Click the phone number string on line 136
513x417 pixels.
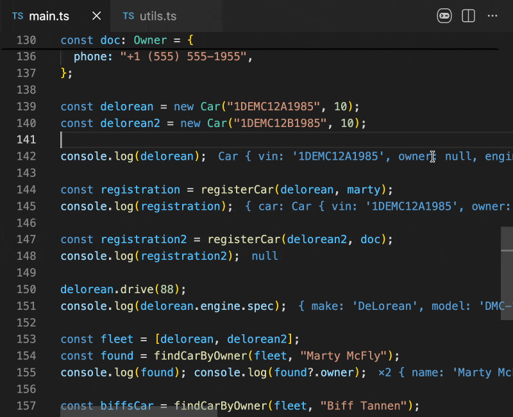(183, 56)
